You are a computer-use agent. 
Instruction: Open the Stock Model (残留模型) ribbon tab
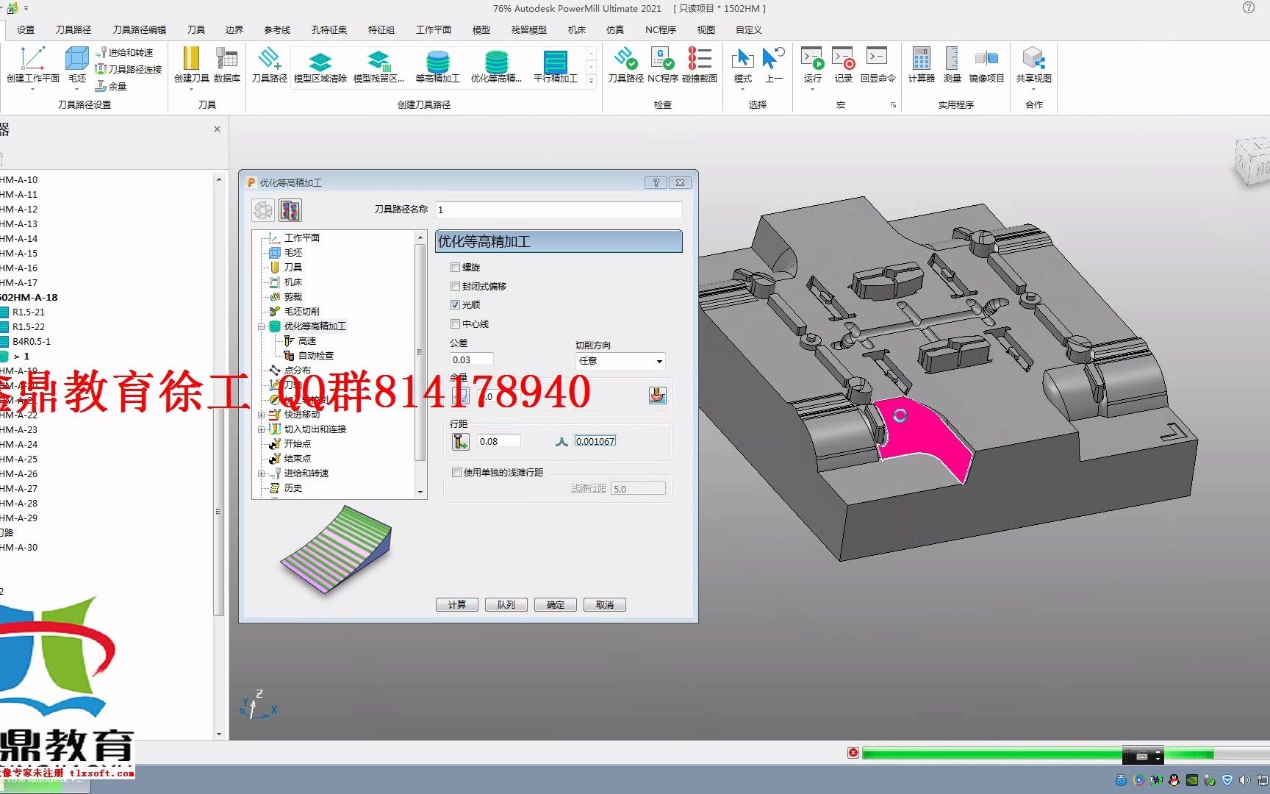pyautogui.click(x=529, y=30)
